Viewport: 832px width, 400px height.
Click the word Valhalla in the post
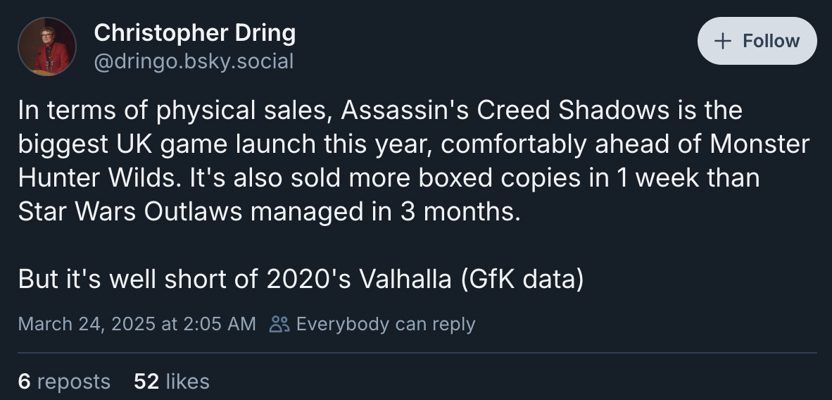coord(405,280)
